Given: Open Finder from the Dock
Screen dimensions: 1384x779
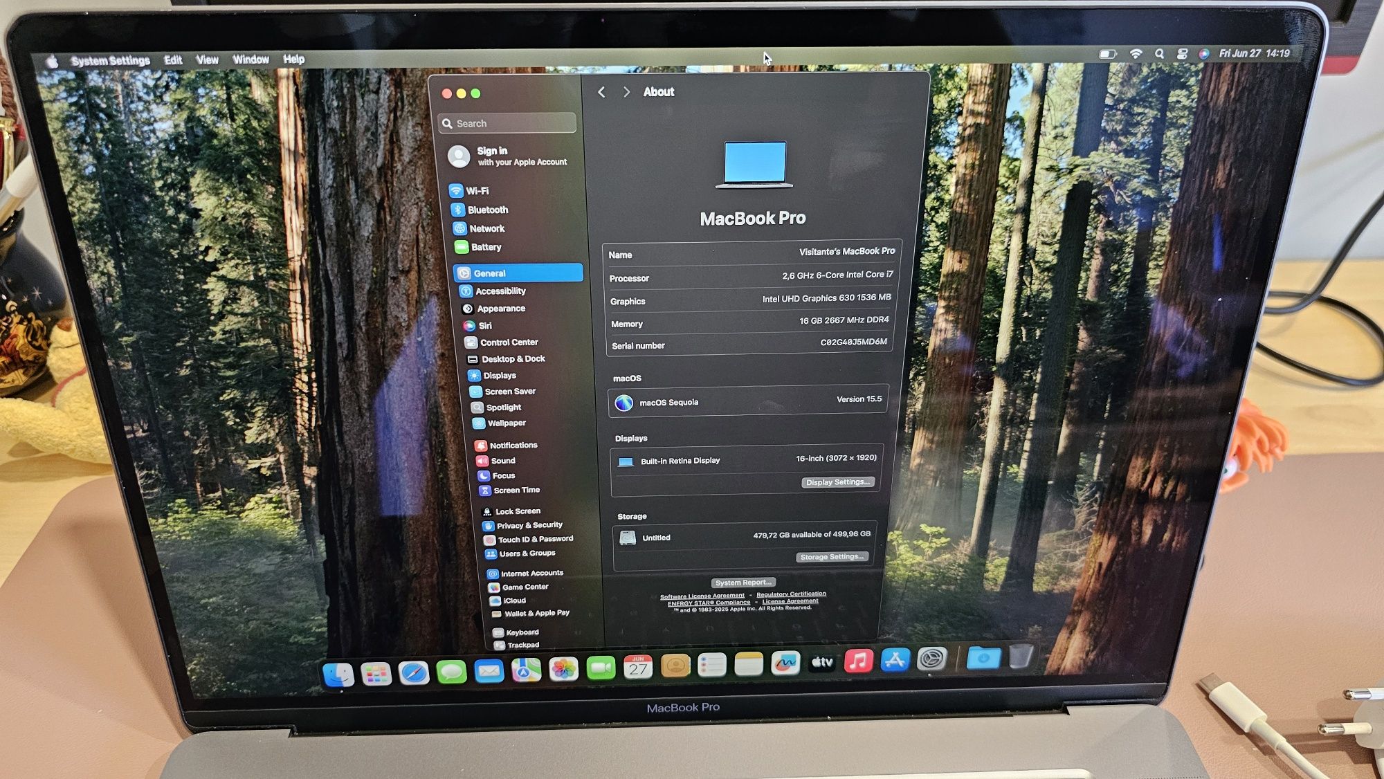Looking at the screenshot, I should [338, 675].
